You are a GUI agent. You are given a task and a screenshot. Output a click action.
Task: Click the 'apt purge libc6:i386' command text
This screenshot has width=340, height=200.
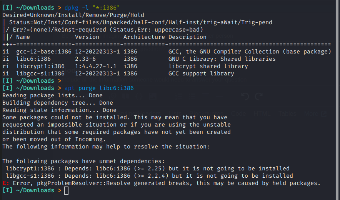tap(99, 88)
